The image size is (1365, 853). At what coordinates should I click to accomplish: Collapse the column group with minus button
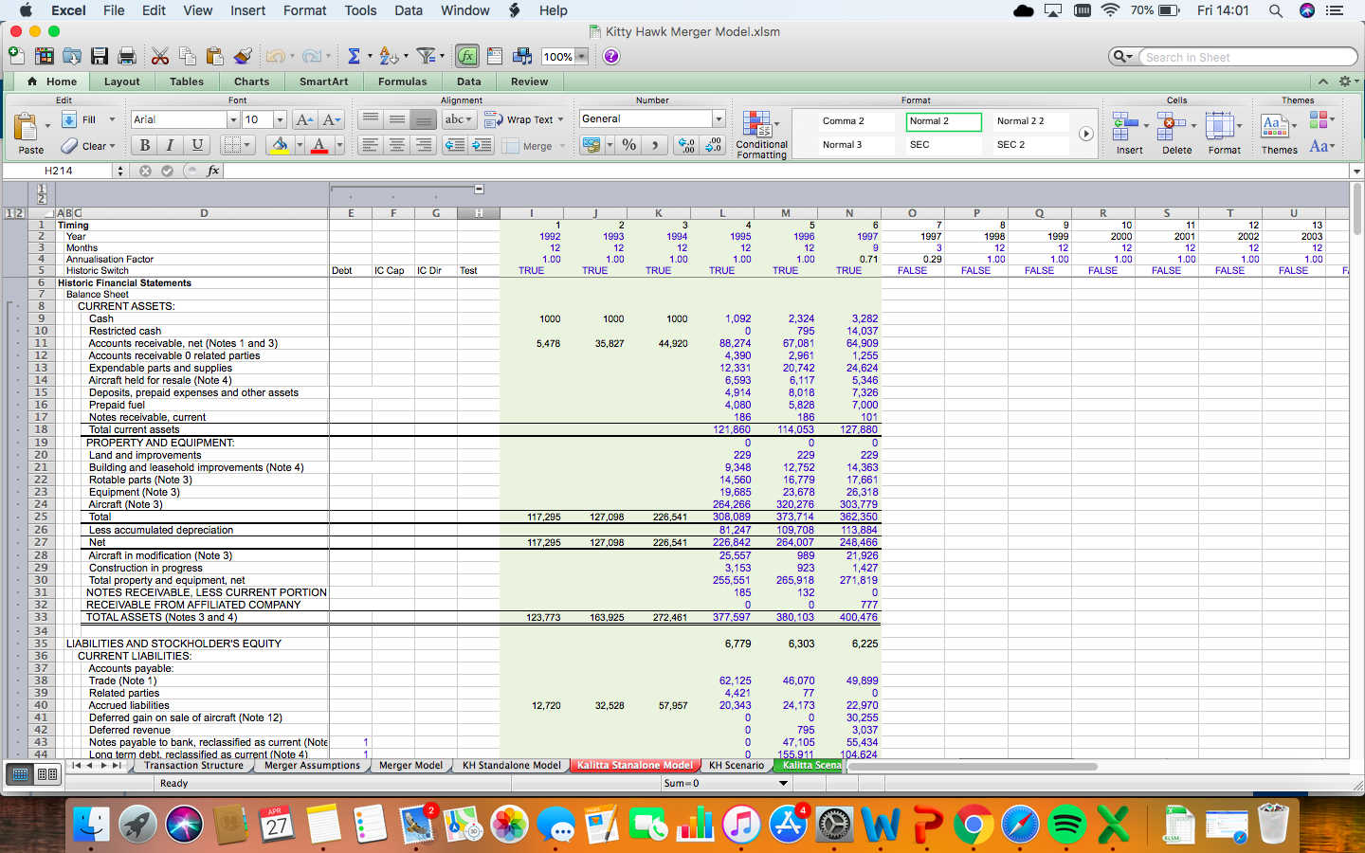click(479, 190)
